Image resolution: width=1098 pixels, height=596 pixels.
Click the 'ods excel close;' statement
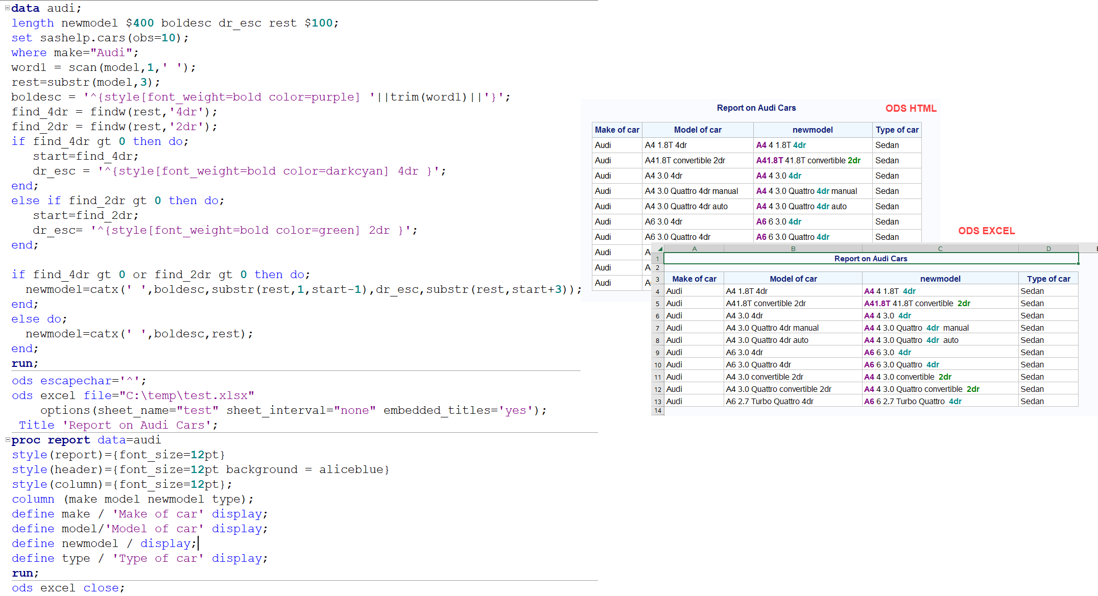[x=68, y=588]
